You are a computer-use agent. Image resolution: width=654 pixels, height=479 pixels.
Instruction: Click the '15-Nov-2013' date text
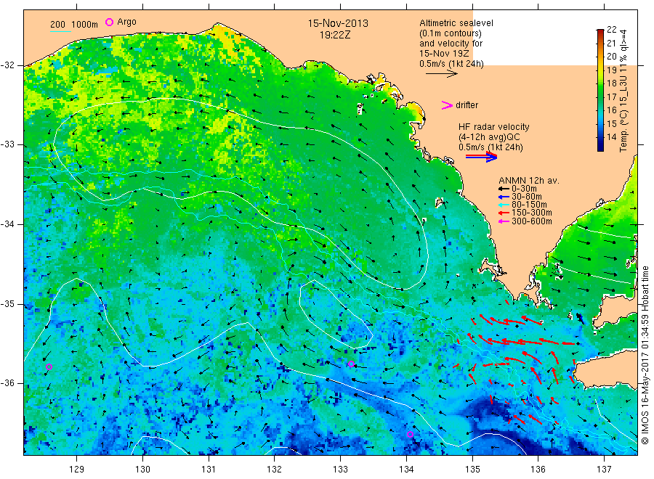pos(338,23)
